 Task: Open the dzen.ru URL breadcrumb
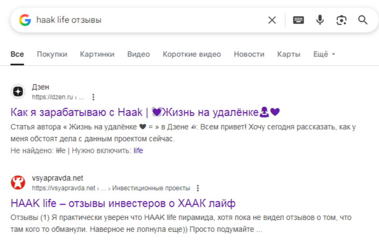58,97
